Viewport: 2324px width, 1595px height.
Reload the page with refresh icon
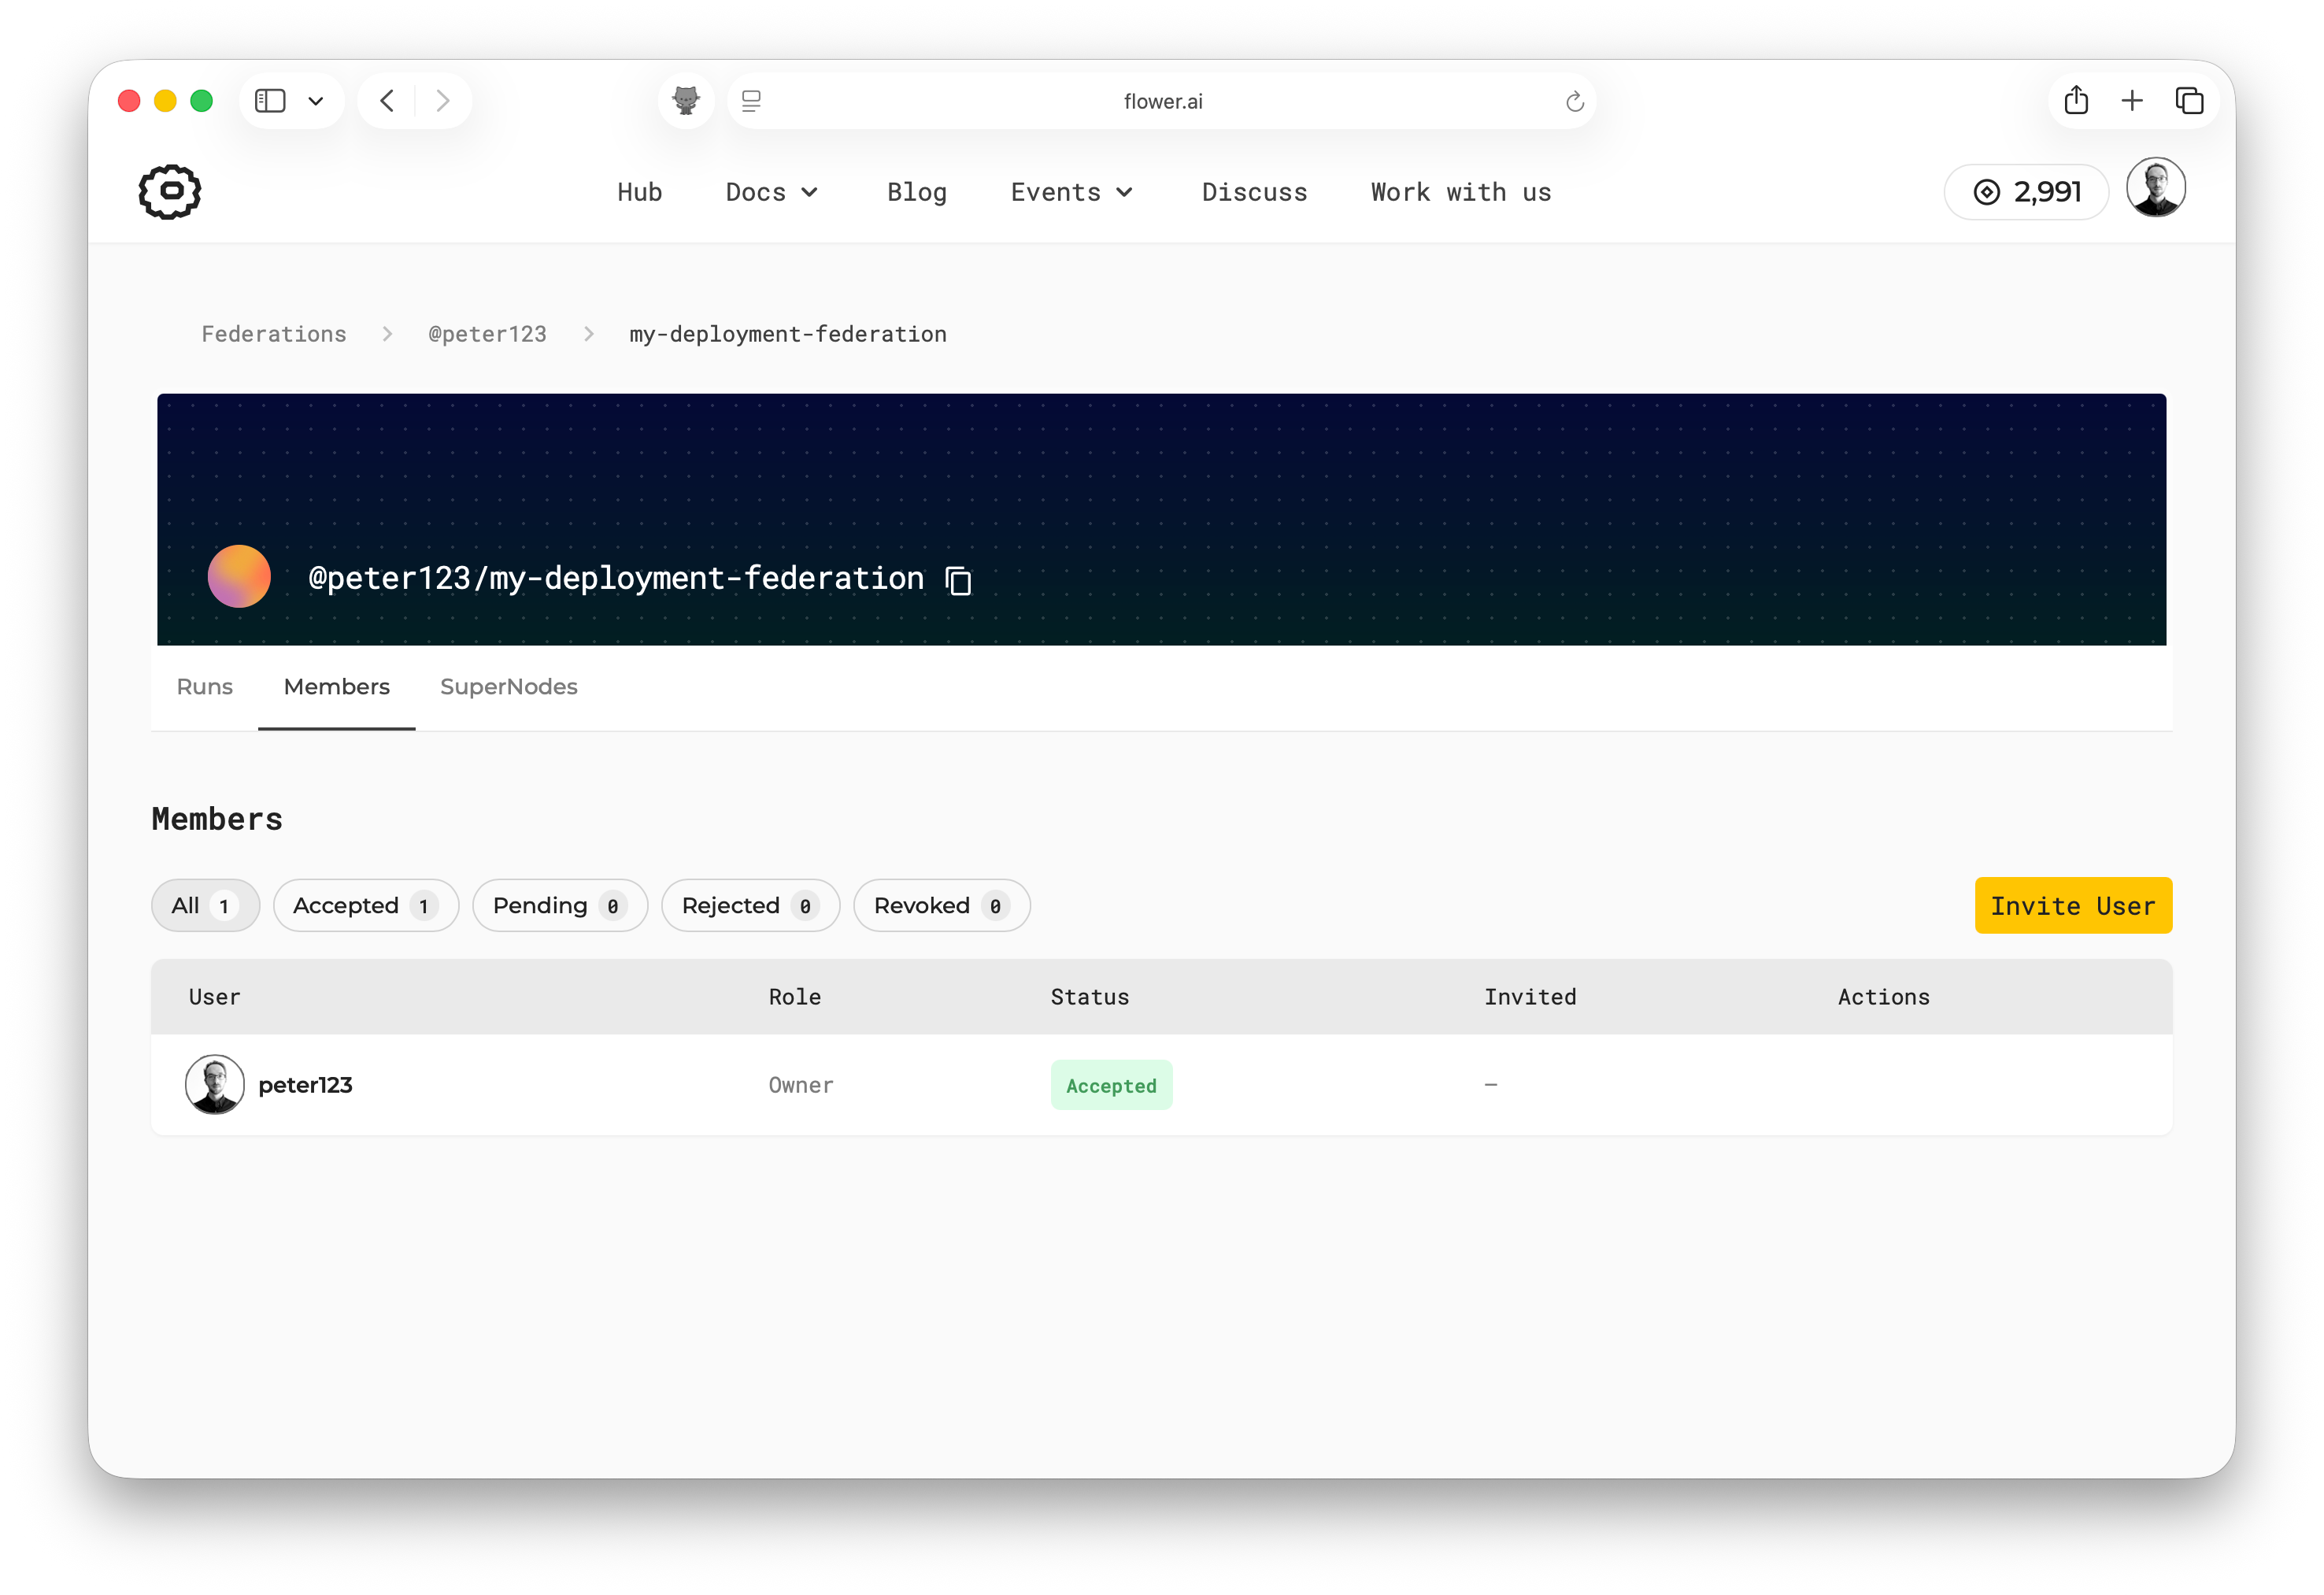(1574, 101)
